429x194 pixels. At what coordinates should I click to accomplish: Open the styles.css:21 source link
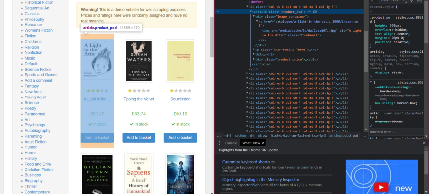pyautogui.click(x=411, y=52)
